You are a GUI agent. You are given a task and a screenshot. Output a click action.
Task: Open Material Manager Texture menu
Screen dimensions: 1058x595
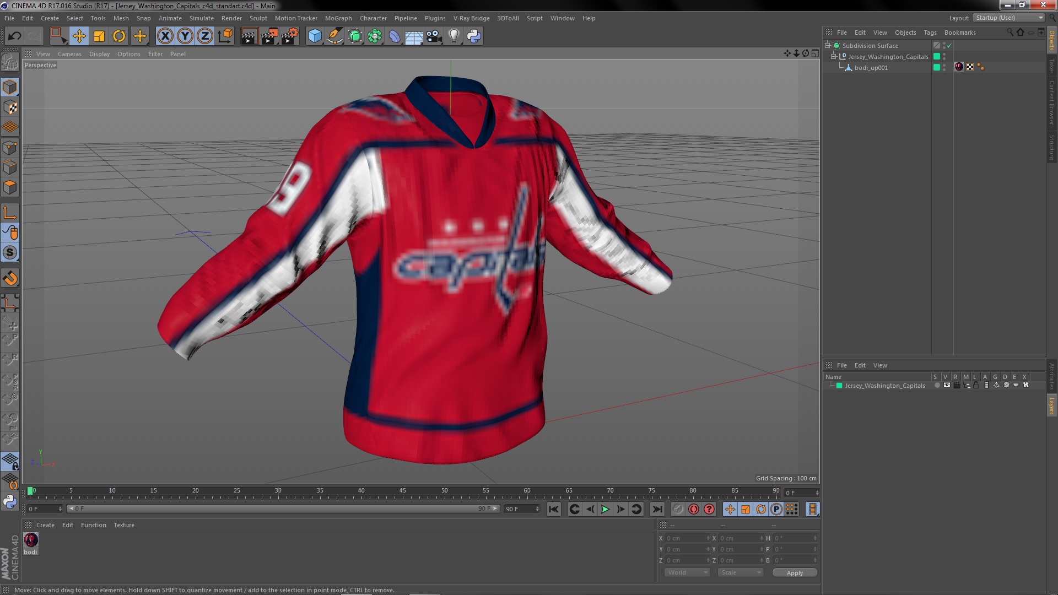(124, 525)
